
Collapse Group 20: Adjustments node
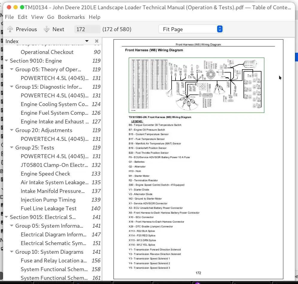click(x=12, y=130)
